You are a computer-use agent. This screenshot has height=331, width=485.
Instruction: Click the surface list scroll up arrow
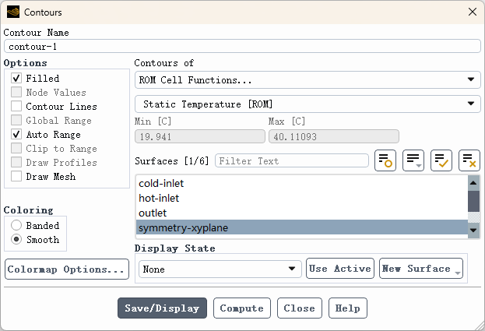473,182
